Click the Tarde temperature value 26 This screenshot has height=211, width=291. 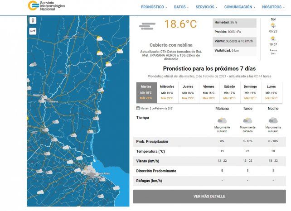pos(247,151)
